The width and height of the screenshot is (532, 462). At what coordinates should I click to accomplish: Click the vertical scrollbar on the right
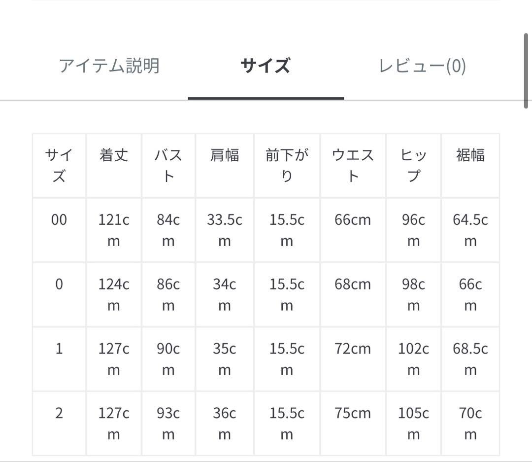[527, 69]
